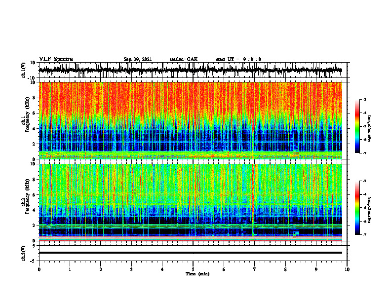The image size is (391, 302).
Task: Click time axis tick label "4"
Action: [x=162, y=269]
